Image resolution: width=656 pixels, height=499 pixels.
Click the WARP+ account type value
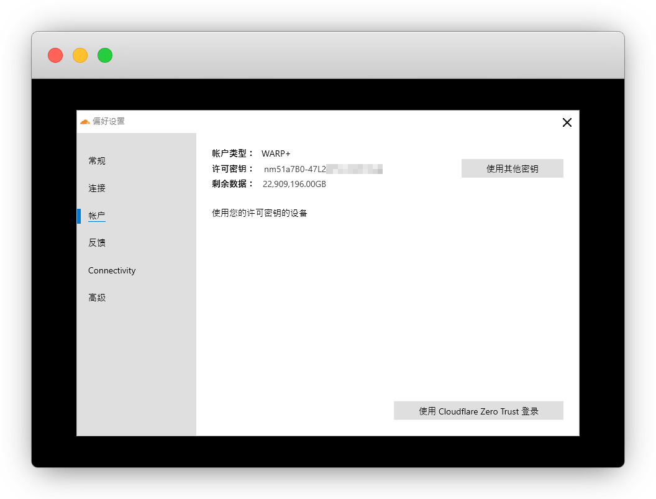click(276, 153)
